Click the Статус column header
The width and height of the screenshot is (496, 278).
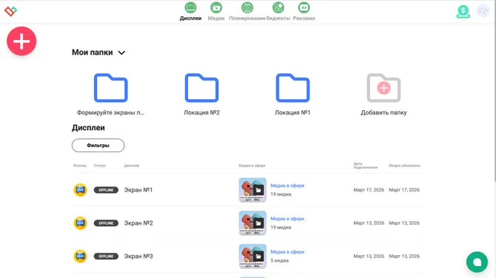(100, 166)
